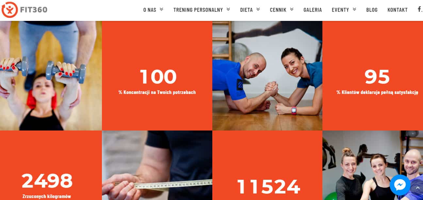Screen dimensions: 423x200
Task: Expand the Cennik menu chevron
Action: click(292, 9)
